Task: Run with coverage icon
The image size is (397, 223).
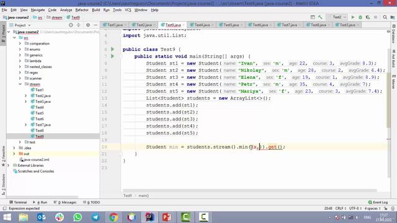Action: pos(368,17)
